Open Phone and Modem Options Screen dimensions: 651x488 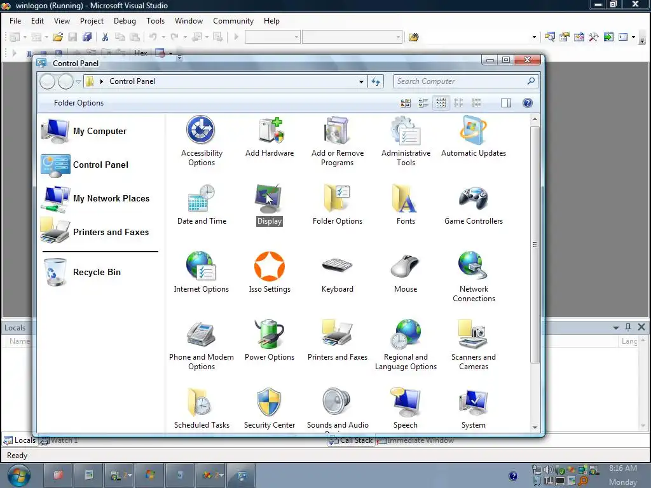(202, 345)
